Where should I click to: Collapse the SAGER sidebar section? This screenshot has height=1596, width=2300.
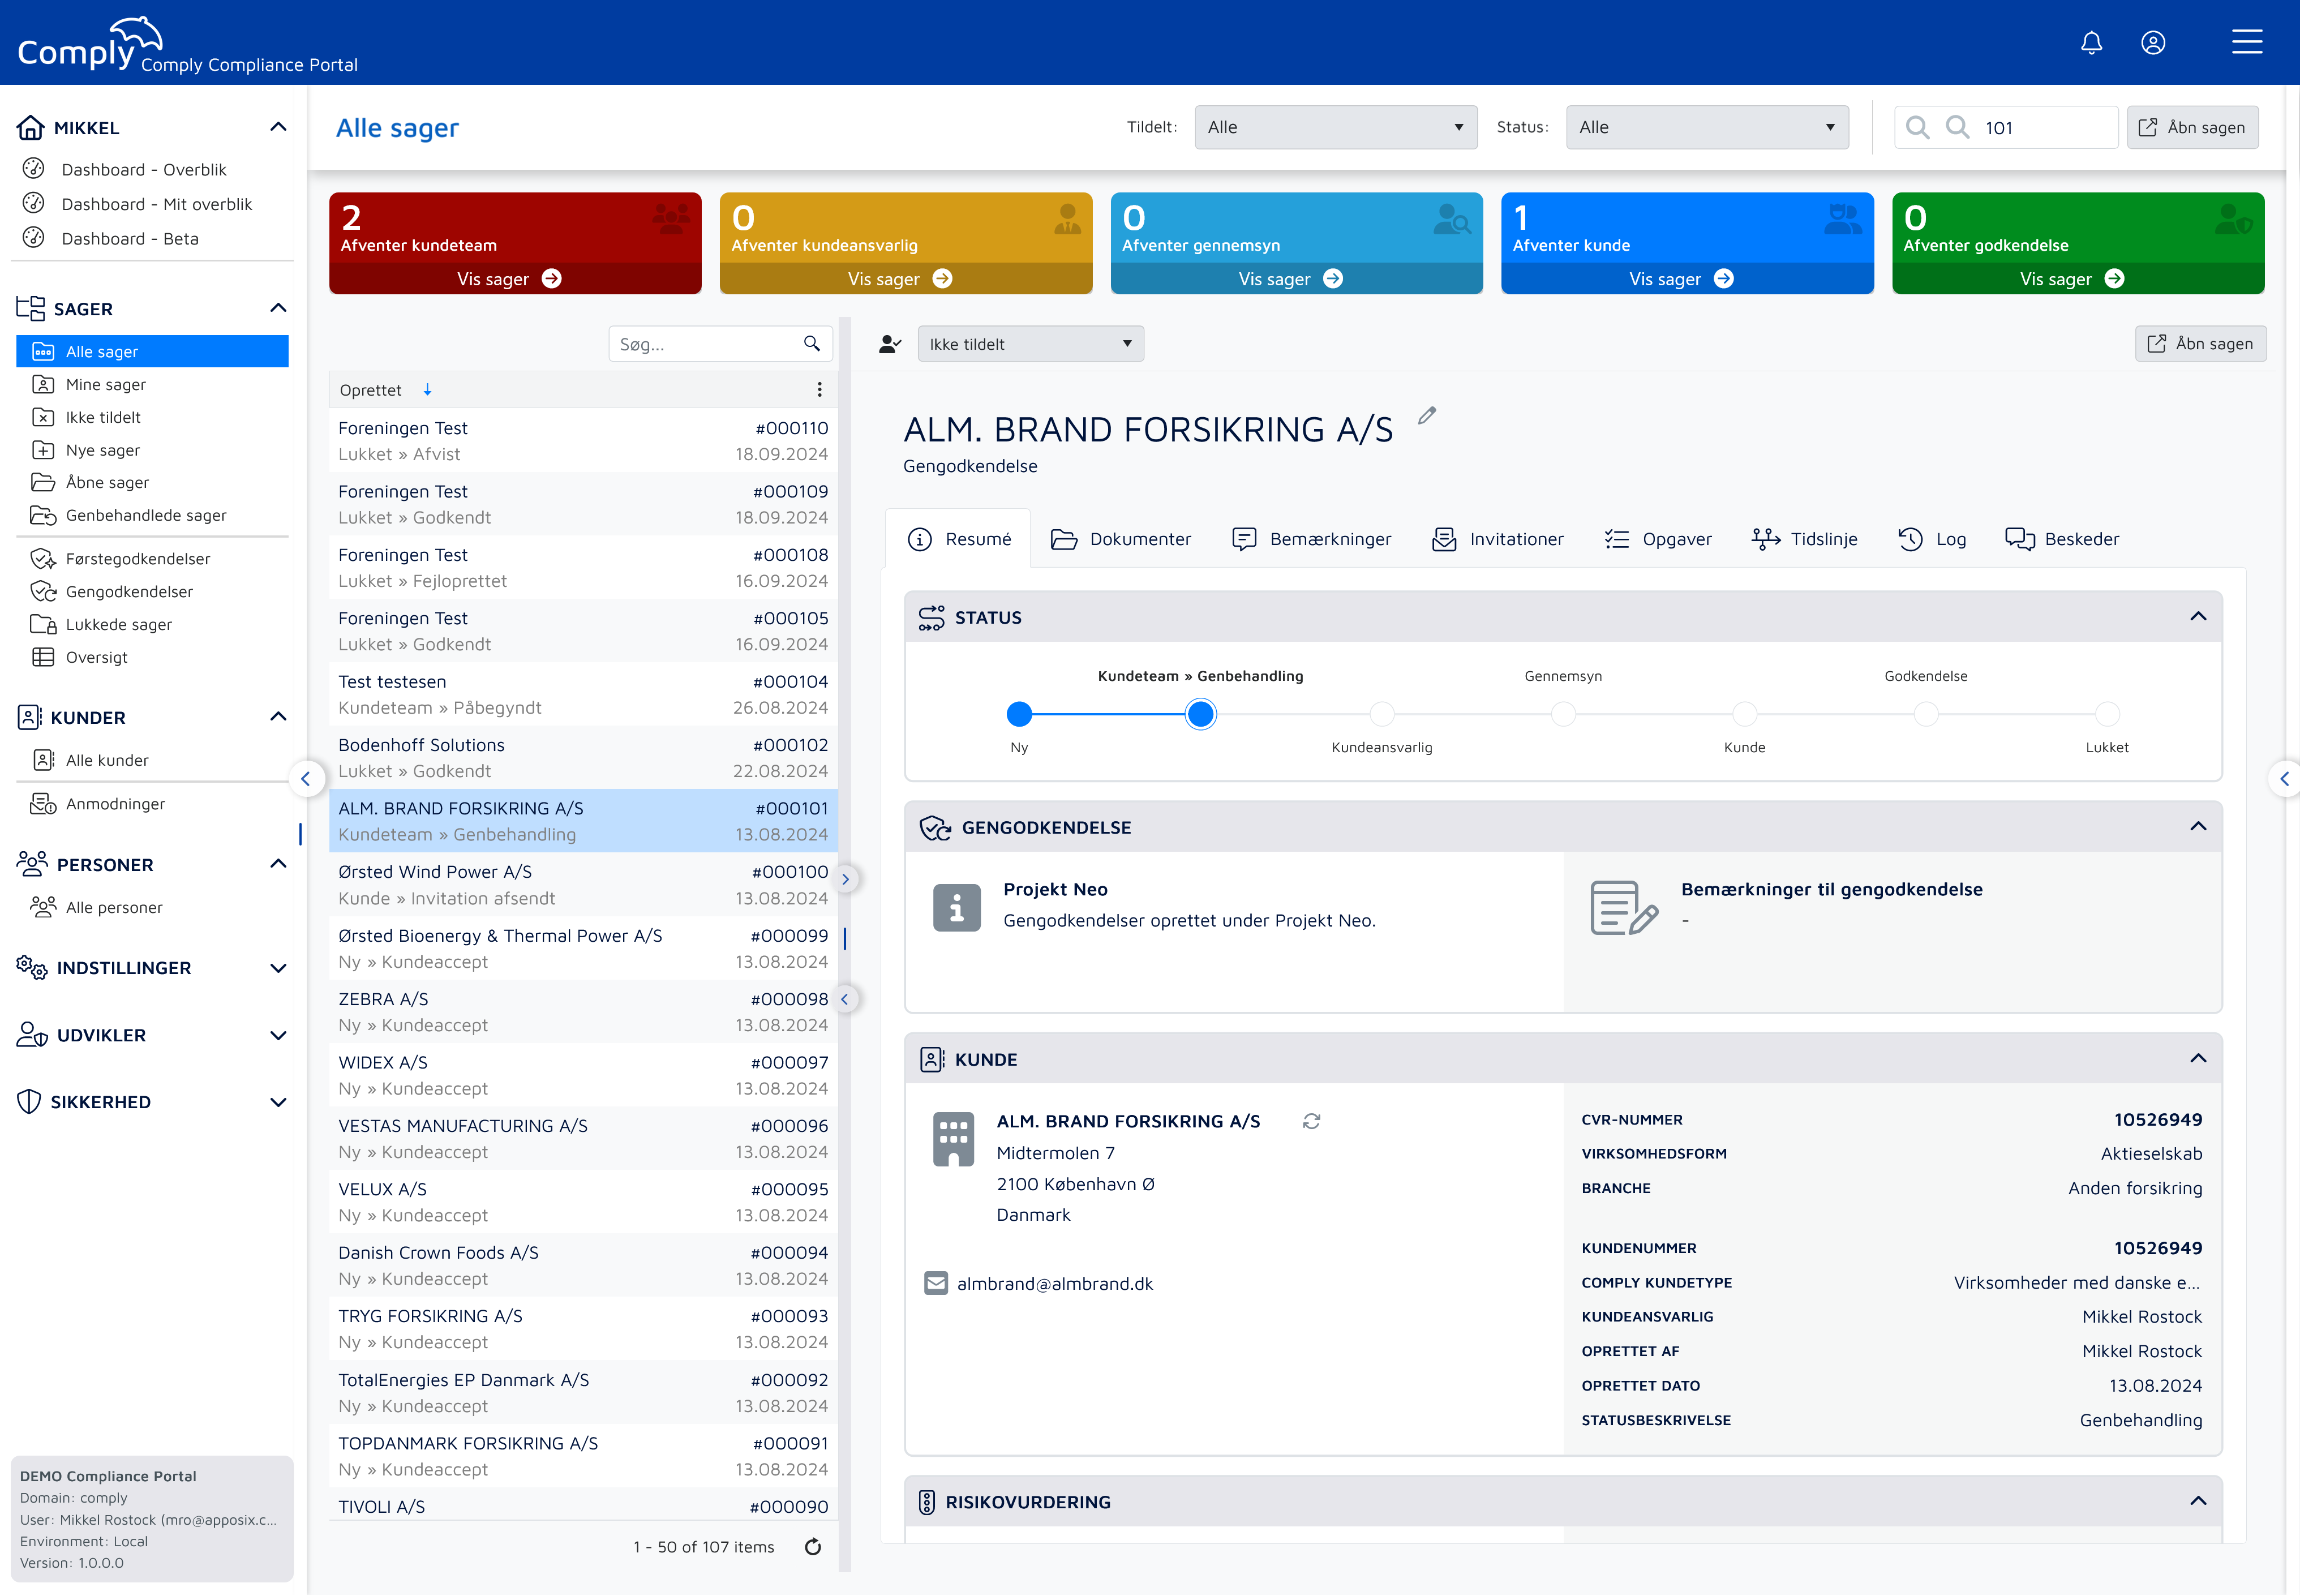(278, 308)
